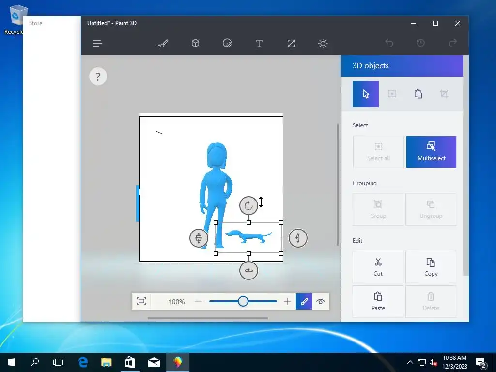Viewport: 496px width, 372px height.
Task: Click the blue dachshund 3D model
Action: coord(248,236)
